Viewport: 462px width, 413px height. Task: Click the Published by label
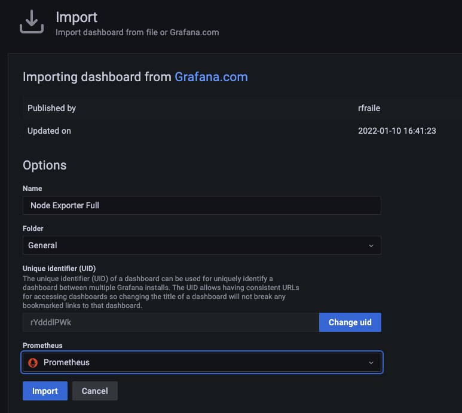click(x=51, y=108)
